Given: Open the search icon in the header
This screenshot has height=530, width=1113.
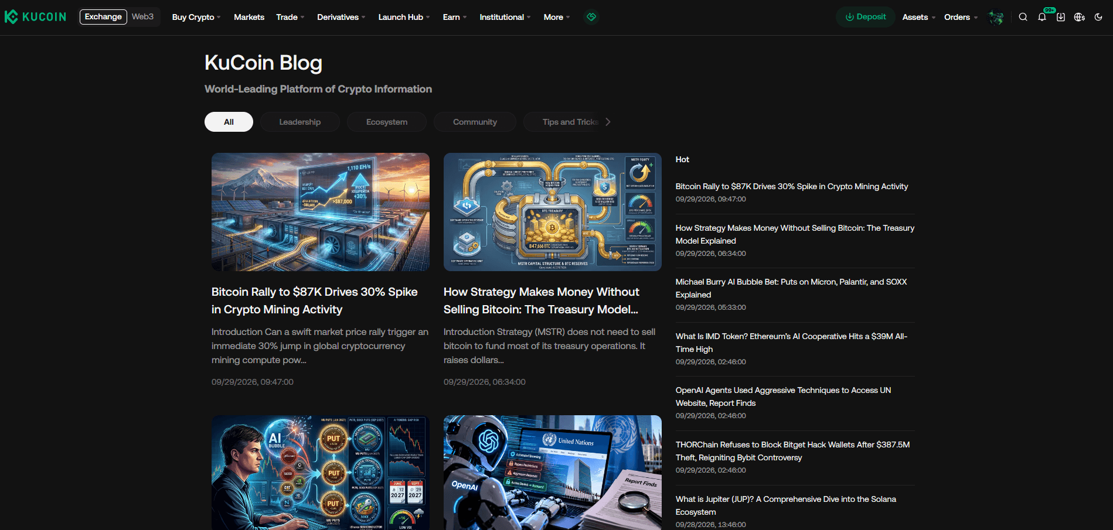Looking at the screenshot, I should (x=1023, y=17).
